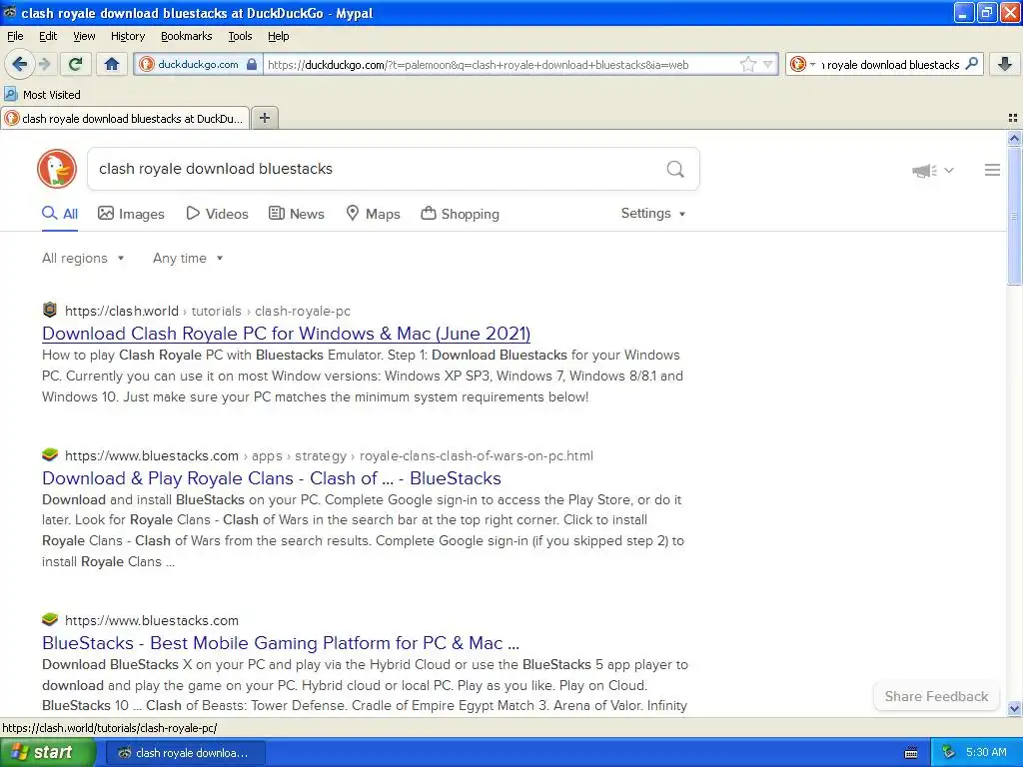The width and height of the screenshot is (1023, 767).
Task: Click the 5:30 AM taskbar clock
Action: [x=986, y=752]
